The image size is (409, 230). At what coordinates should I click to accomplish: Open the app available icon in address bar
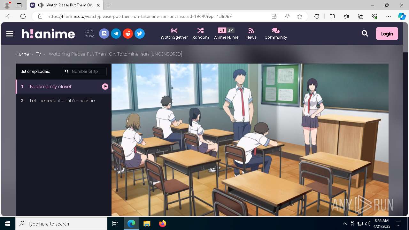(x=274, y=16)
